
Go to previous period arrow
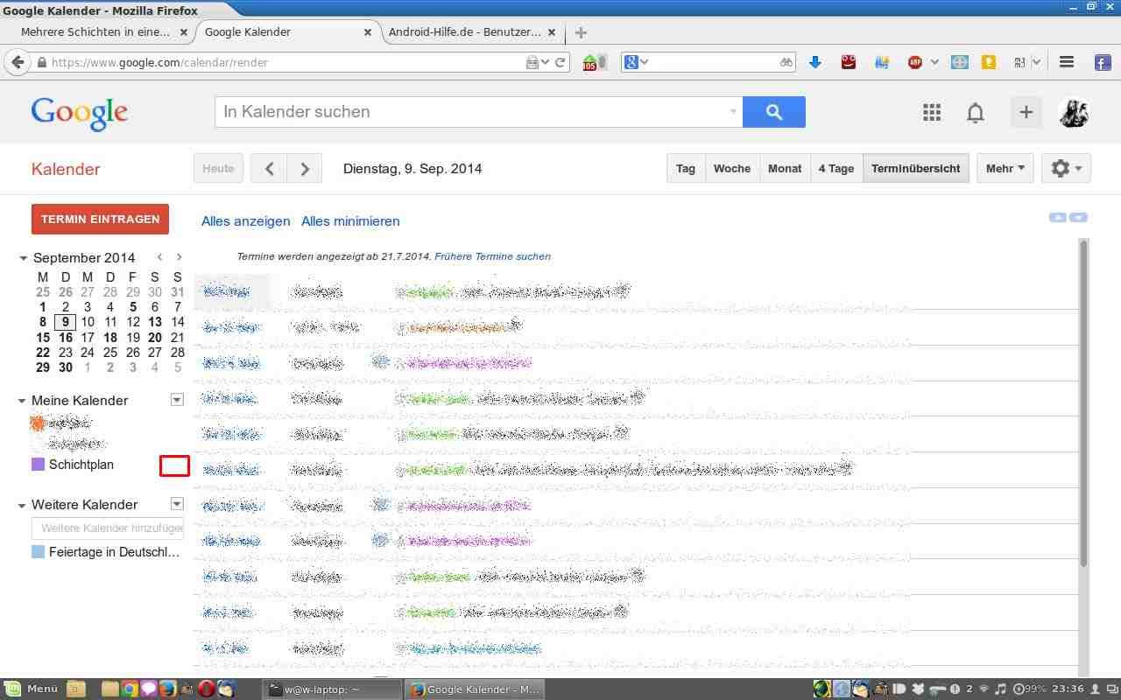coord(269,169)
